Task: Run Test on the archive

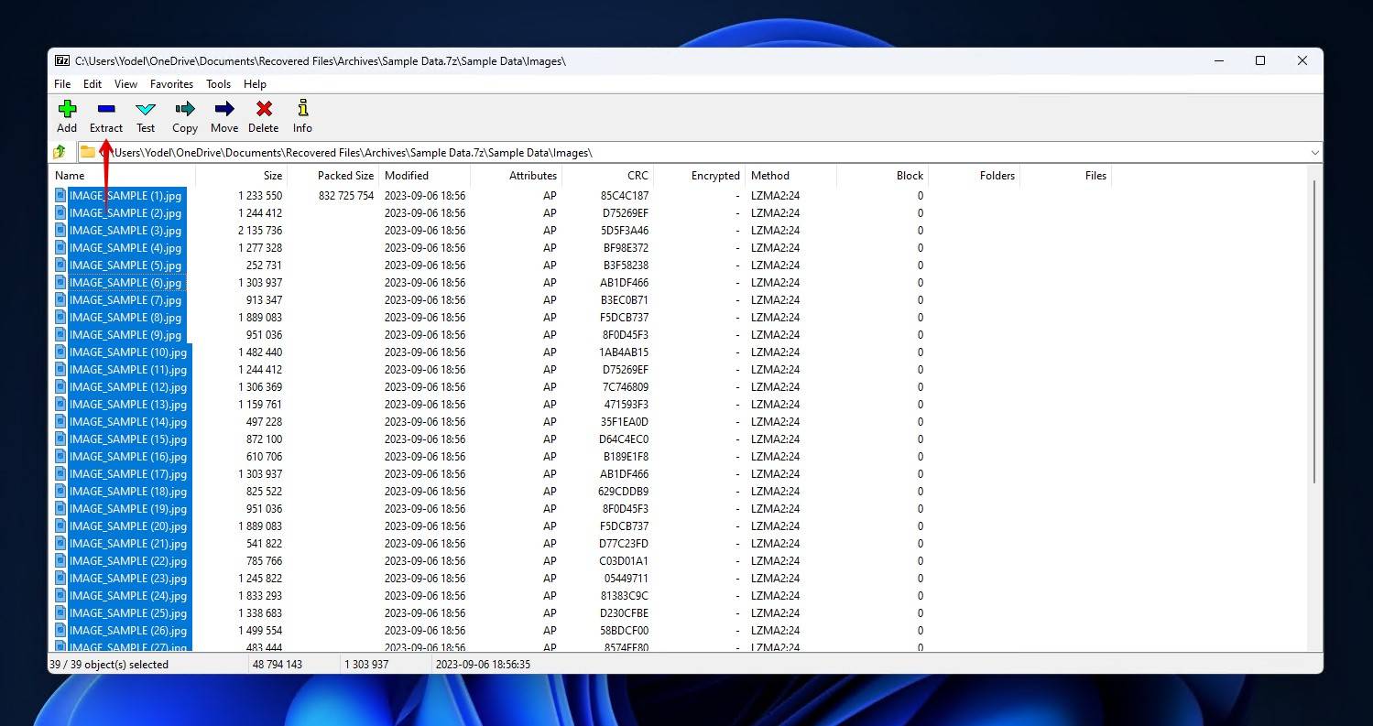Action: click(146, 110)
